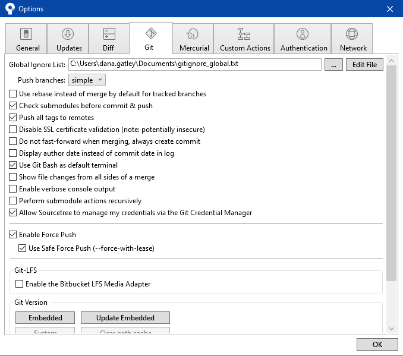403x356 pixels.
Task: Click the Mercurial logo icon
Action: pyautogui.click(x=193, y=34)
